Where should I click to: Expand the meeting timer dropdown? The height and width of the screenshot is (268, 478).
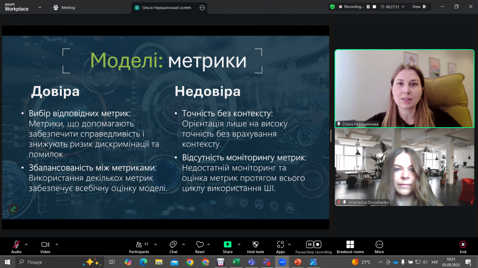coord(404,7)
